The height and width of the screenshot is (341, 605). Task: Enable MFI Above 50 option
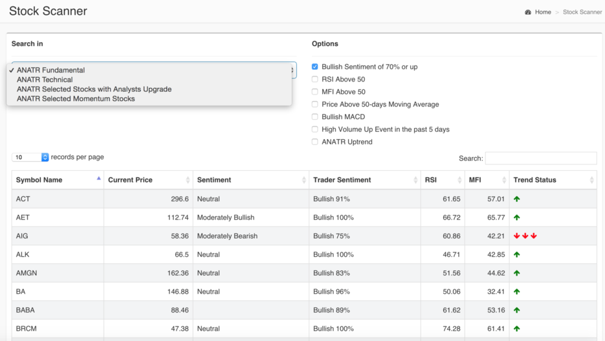point(315,92)
